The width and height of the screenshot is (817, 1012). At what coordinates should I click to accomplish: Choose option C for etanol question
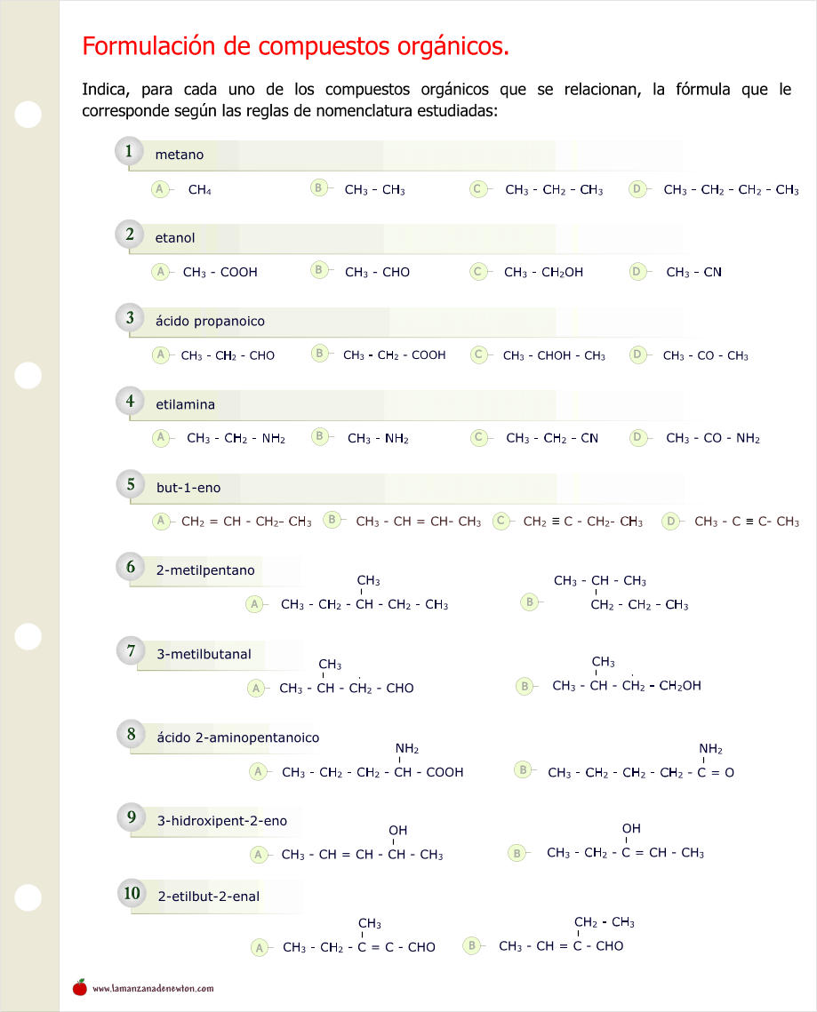tap(478, 272)
